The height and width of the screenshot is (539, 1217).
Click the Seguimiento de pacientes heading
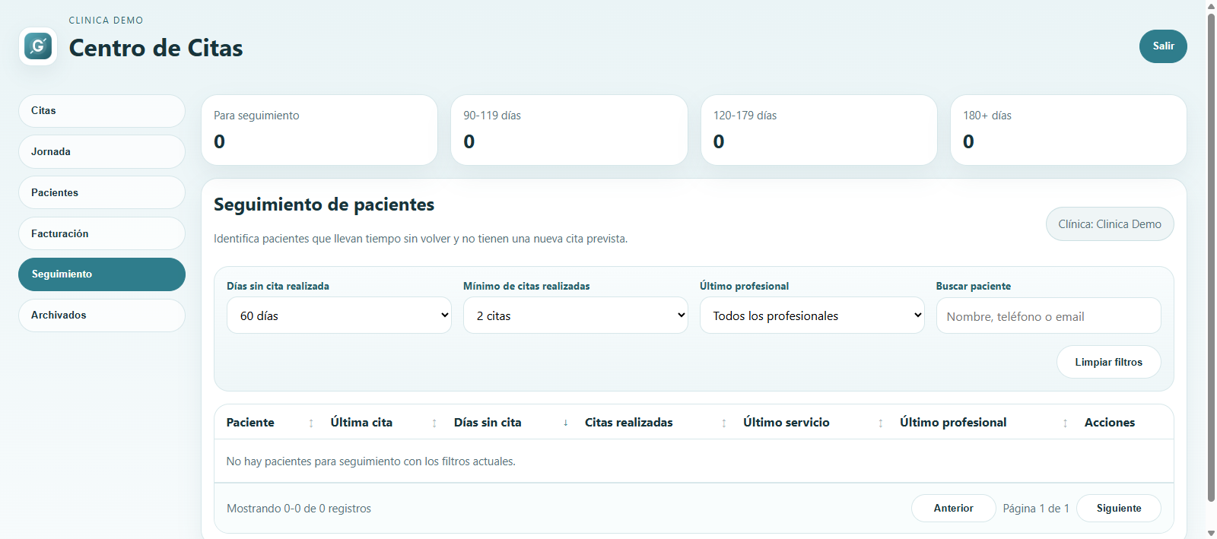point(324,205)
